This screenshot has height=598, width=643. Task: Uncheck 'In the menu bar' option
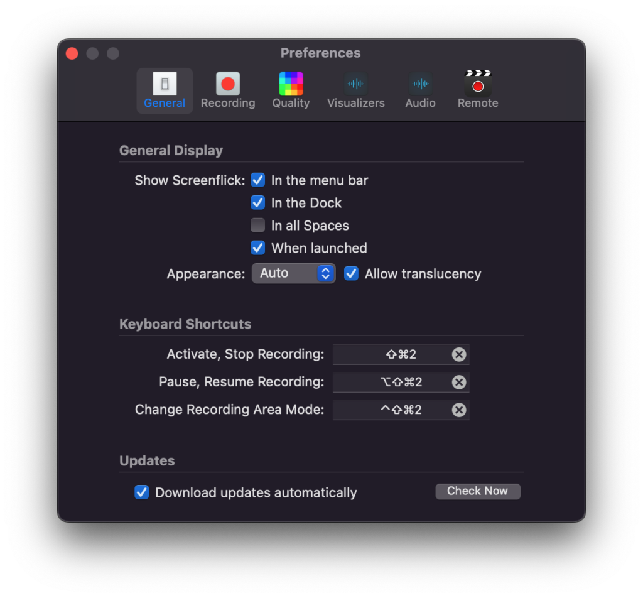pyautogui.click(x=258, y=180)
